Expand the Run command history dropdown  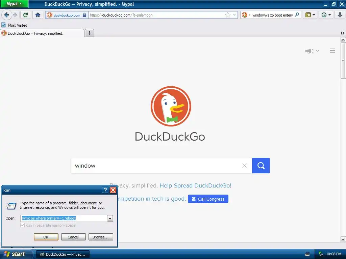click(110, 218)
